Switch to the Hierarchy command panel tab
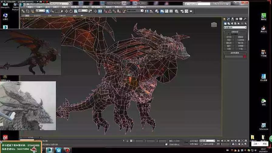272x153 pixels. tap(233, 19)
